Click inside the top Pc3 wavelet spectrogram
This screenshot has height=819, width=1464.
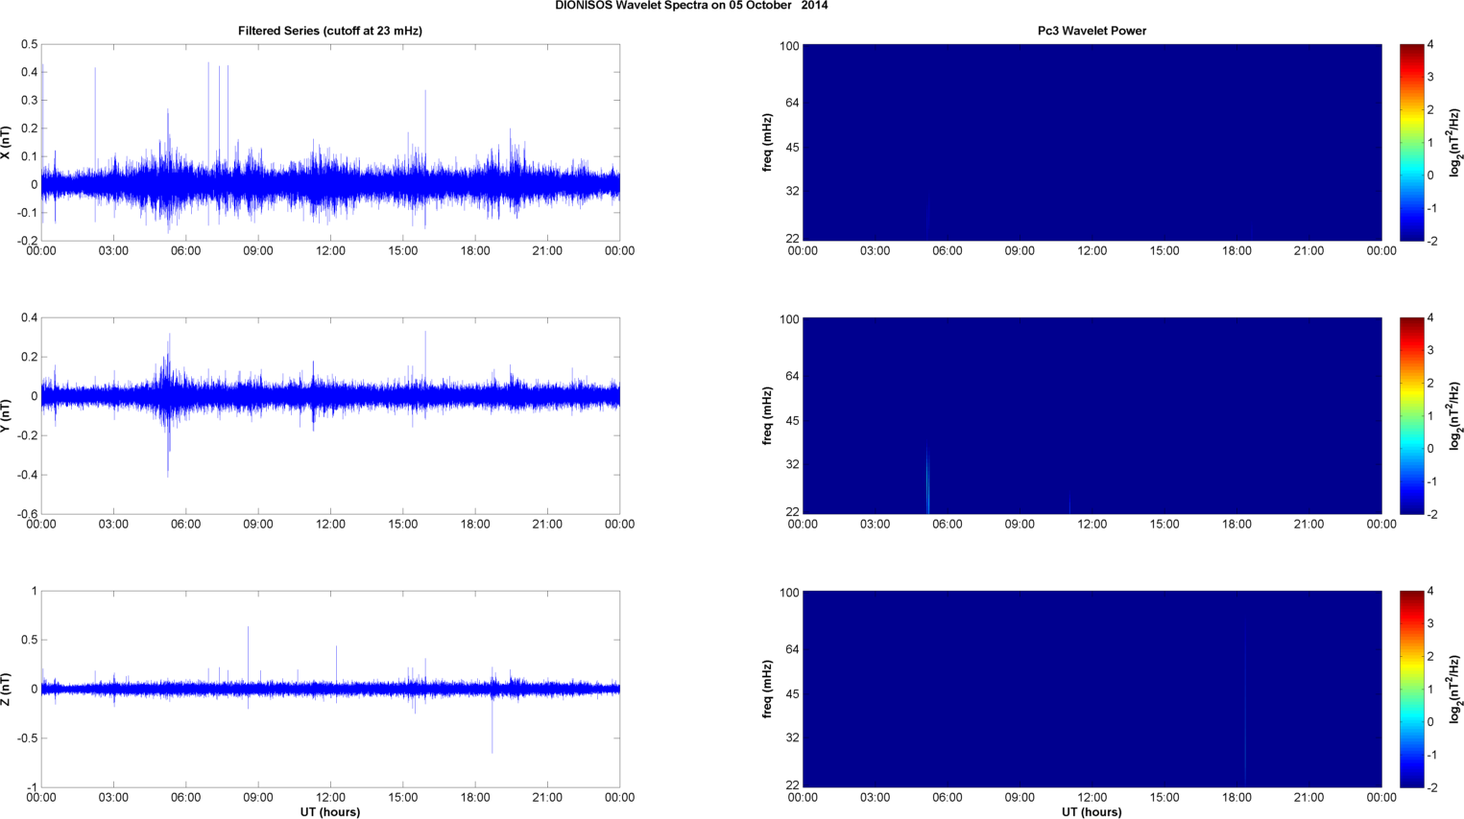click(x=1092, y=143)
